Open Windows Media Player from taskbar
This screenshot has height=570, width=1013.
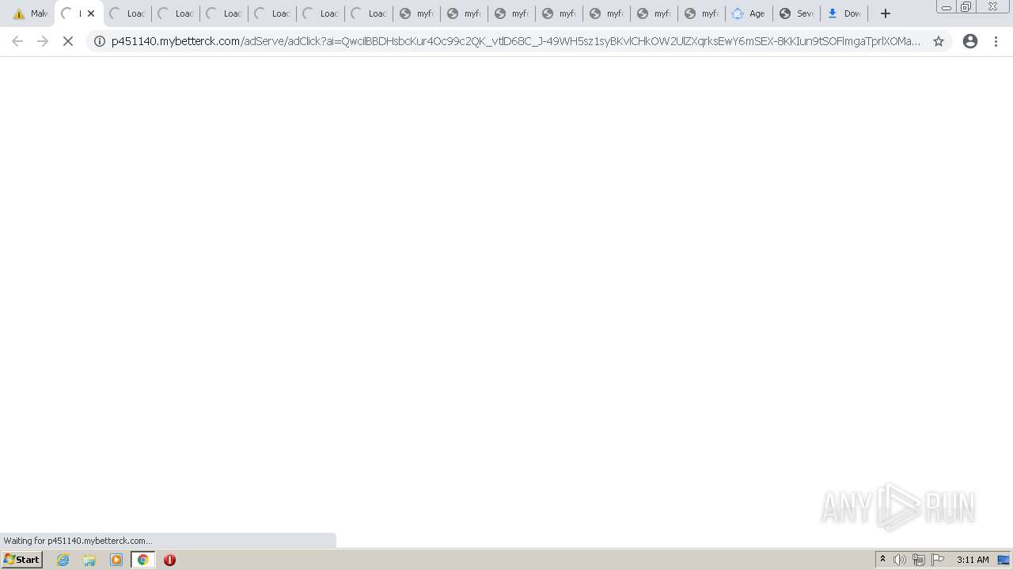[116, 560]
